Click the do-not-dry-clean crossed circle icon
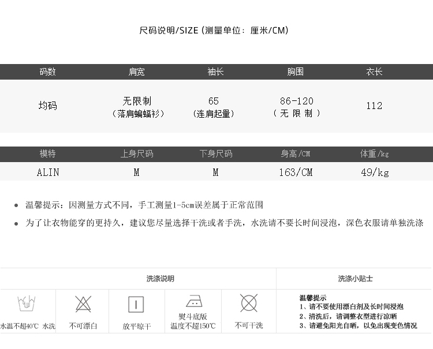This screenshot has height=349, width=433. click(x=249, y=303)
